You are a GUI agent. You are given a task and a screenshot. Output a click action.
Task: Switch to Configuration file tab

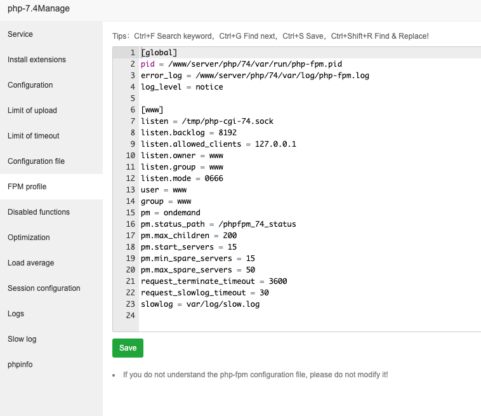[x=36, y=161]
